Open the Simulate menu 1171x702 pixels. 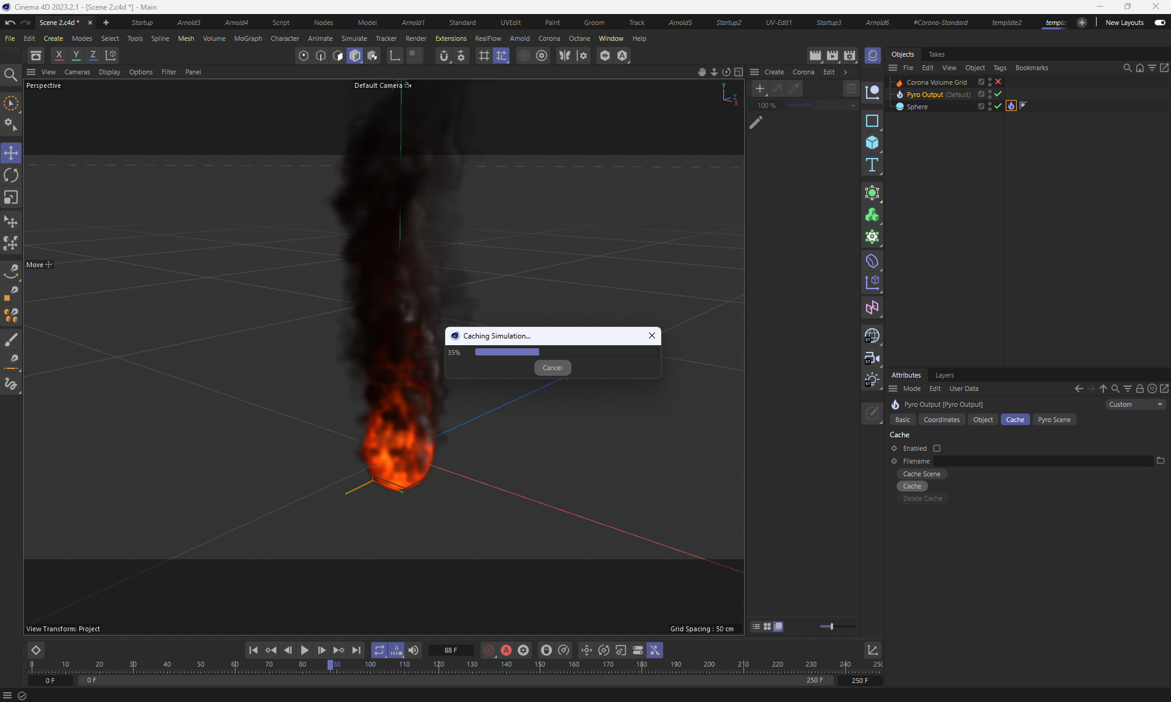point(354,38)
